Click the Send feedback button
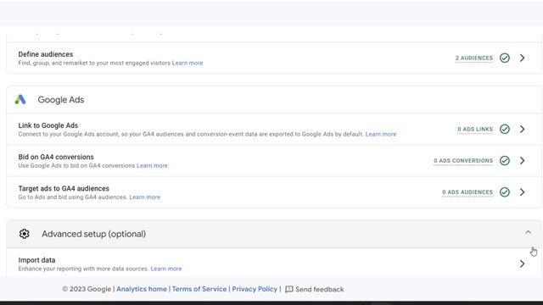 click(x=315, y=290)
